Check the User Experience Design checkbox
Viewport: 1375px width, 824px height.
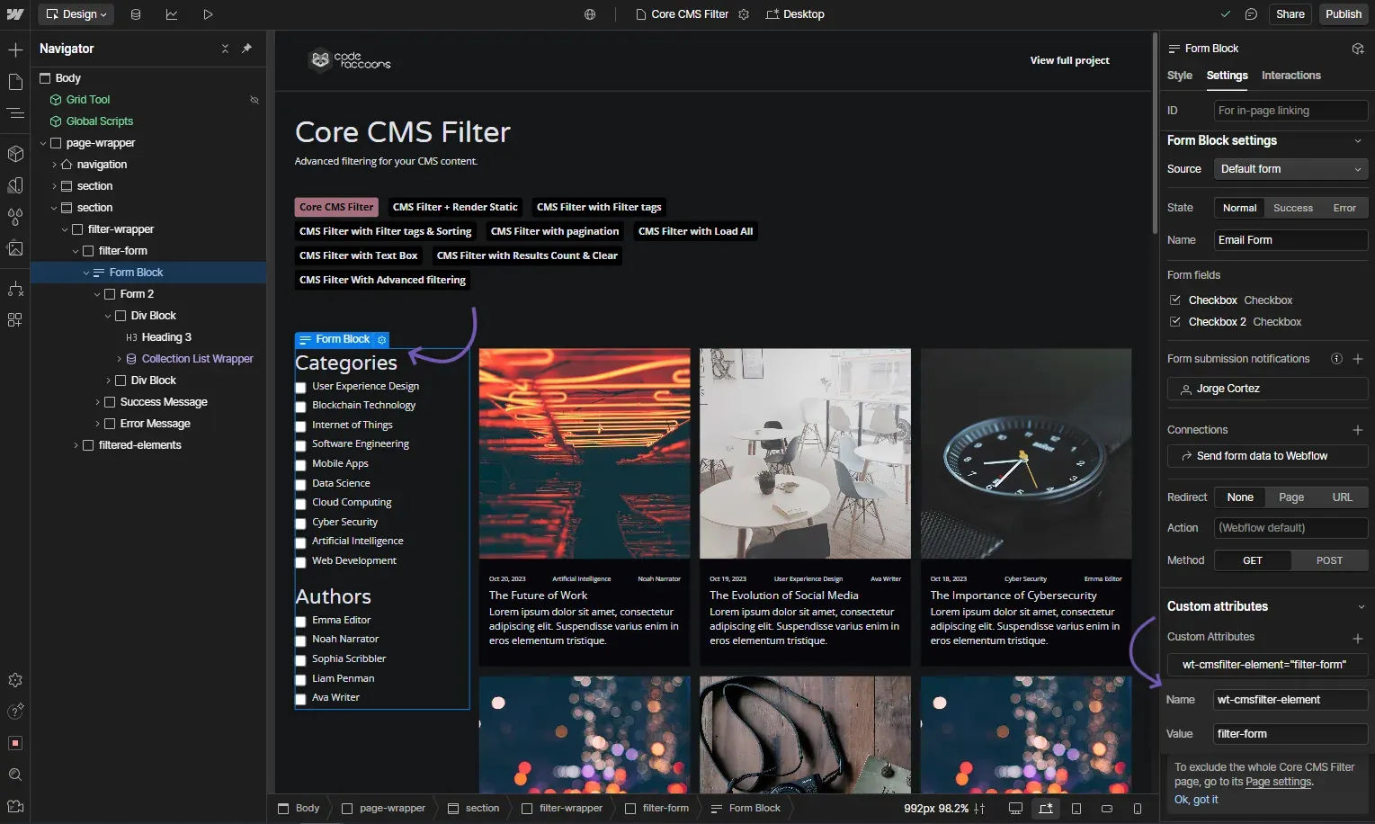[301, 388]
